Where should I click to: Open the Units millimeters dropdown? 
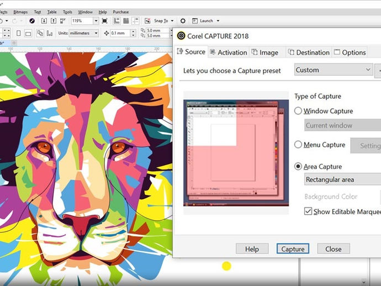pos(84,33)
